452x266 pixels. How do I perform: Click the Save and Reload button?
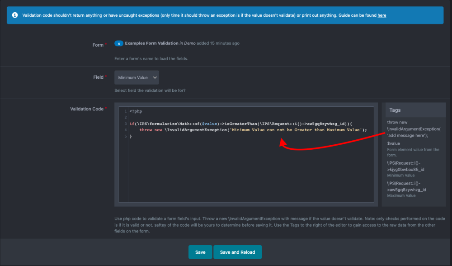click(x=237, y=252)
